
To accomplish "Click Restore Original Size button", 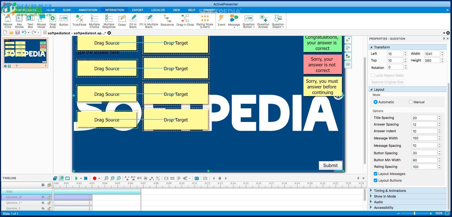I will pyautogui.click(x=387, y=82).
